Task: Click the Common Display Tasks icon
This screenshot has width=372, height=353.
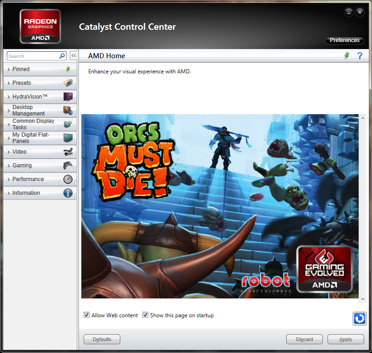Action: [68, 124]
